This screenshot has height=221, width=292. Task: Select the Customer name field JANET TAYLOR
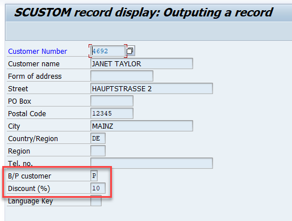click(x=141, y=63)
